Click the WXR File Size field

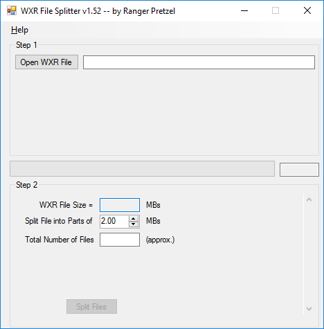[120, 205]
